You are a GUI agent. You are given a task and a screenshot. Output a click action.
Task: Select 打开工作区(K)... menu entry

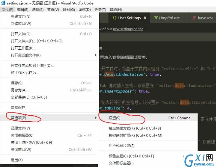49,48
